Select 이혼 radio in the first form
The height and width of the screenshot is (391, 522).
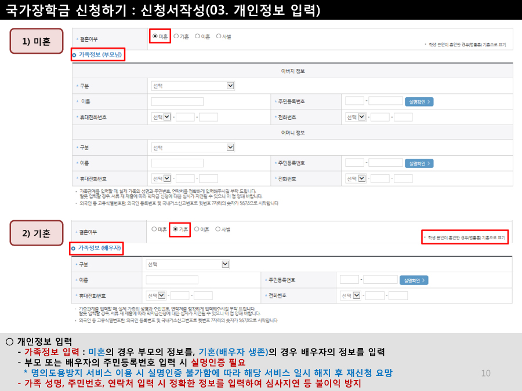197,36
